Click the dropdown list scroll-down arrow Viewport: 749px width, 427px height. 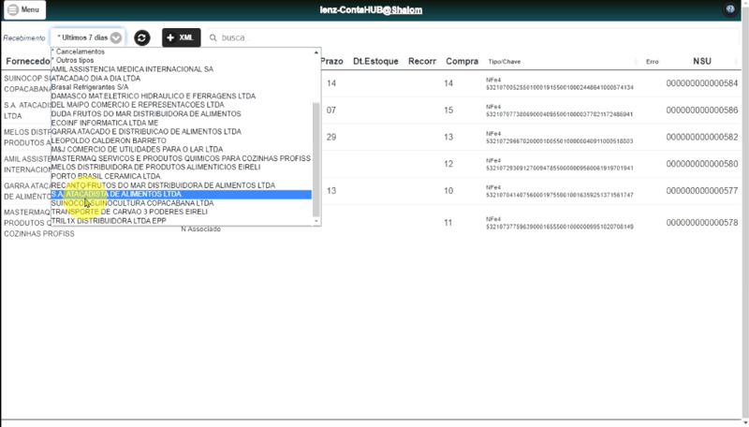pyautogui.click(x=316, y=221)
